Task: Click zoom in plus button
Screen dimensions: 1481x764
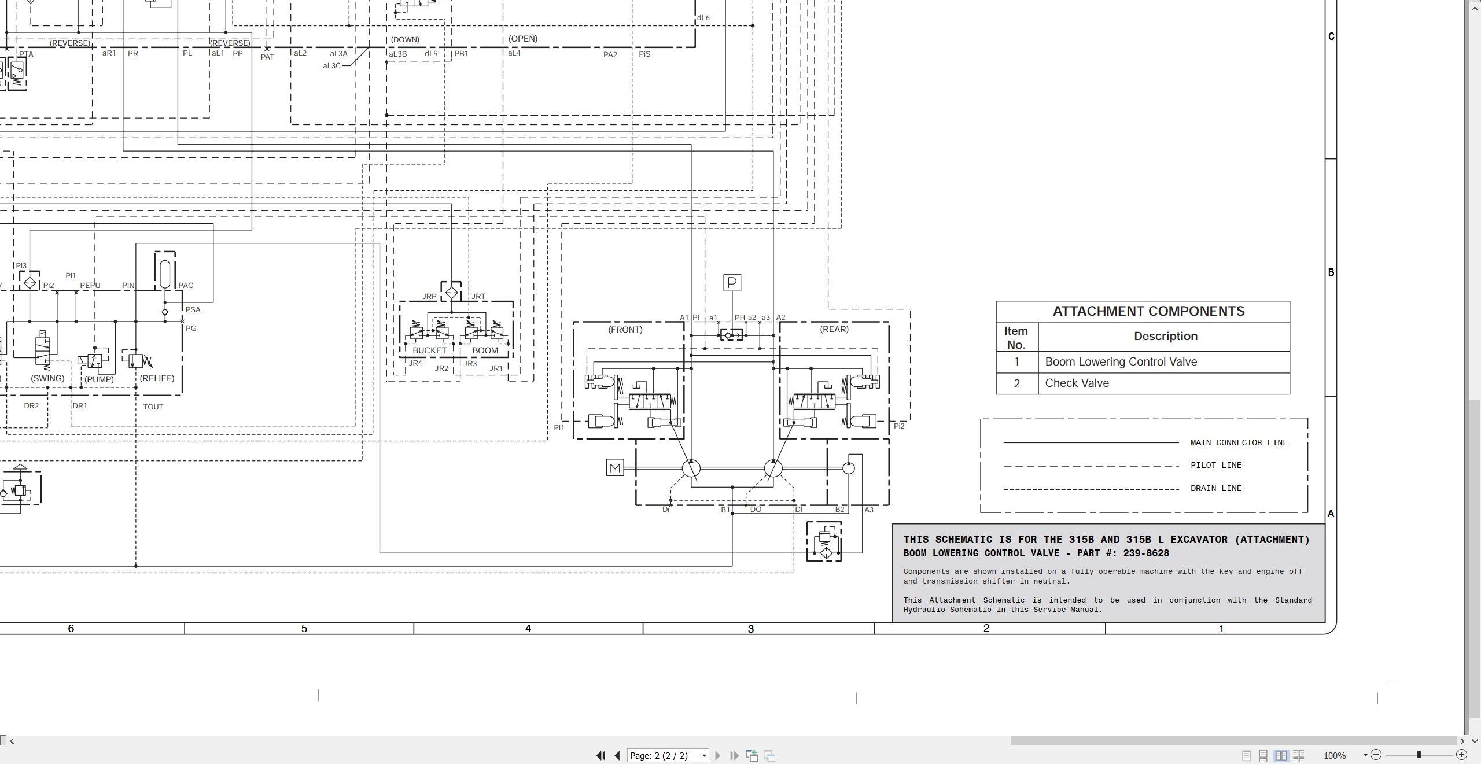Action: tap(1461, 755)
